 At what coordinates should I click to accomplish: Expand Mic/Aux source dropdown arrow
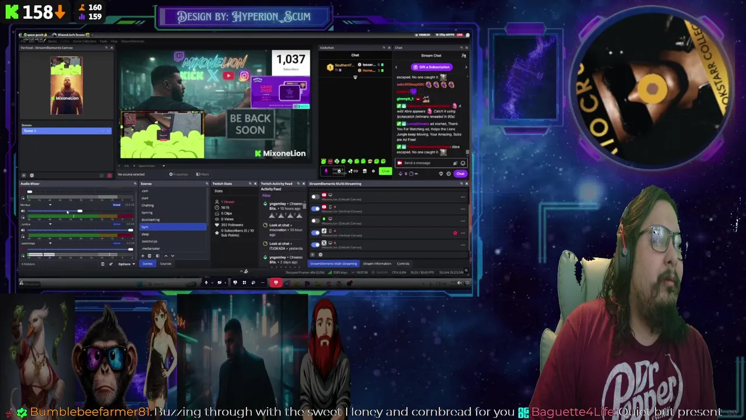tap(50, 205)
